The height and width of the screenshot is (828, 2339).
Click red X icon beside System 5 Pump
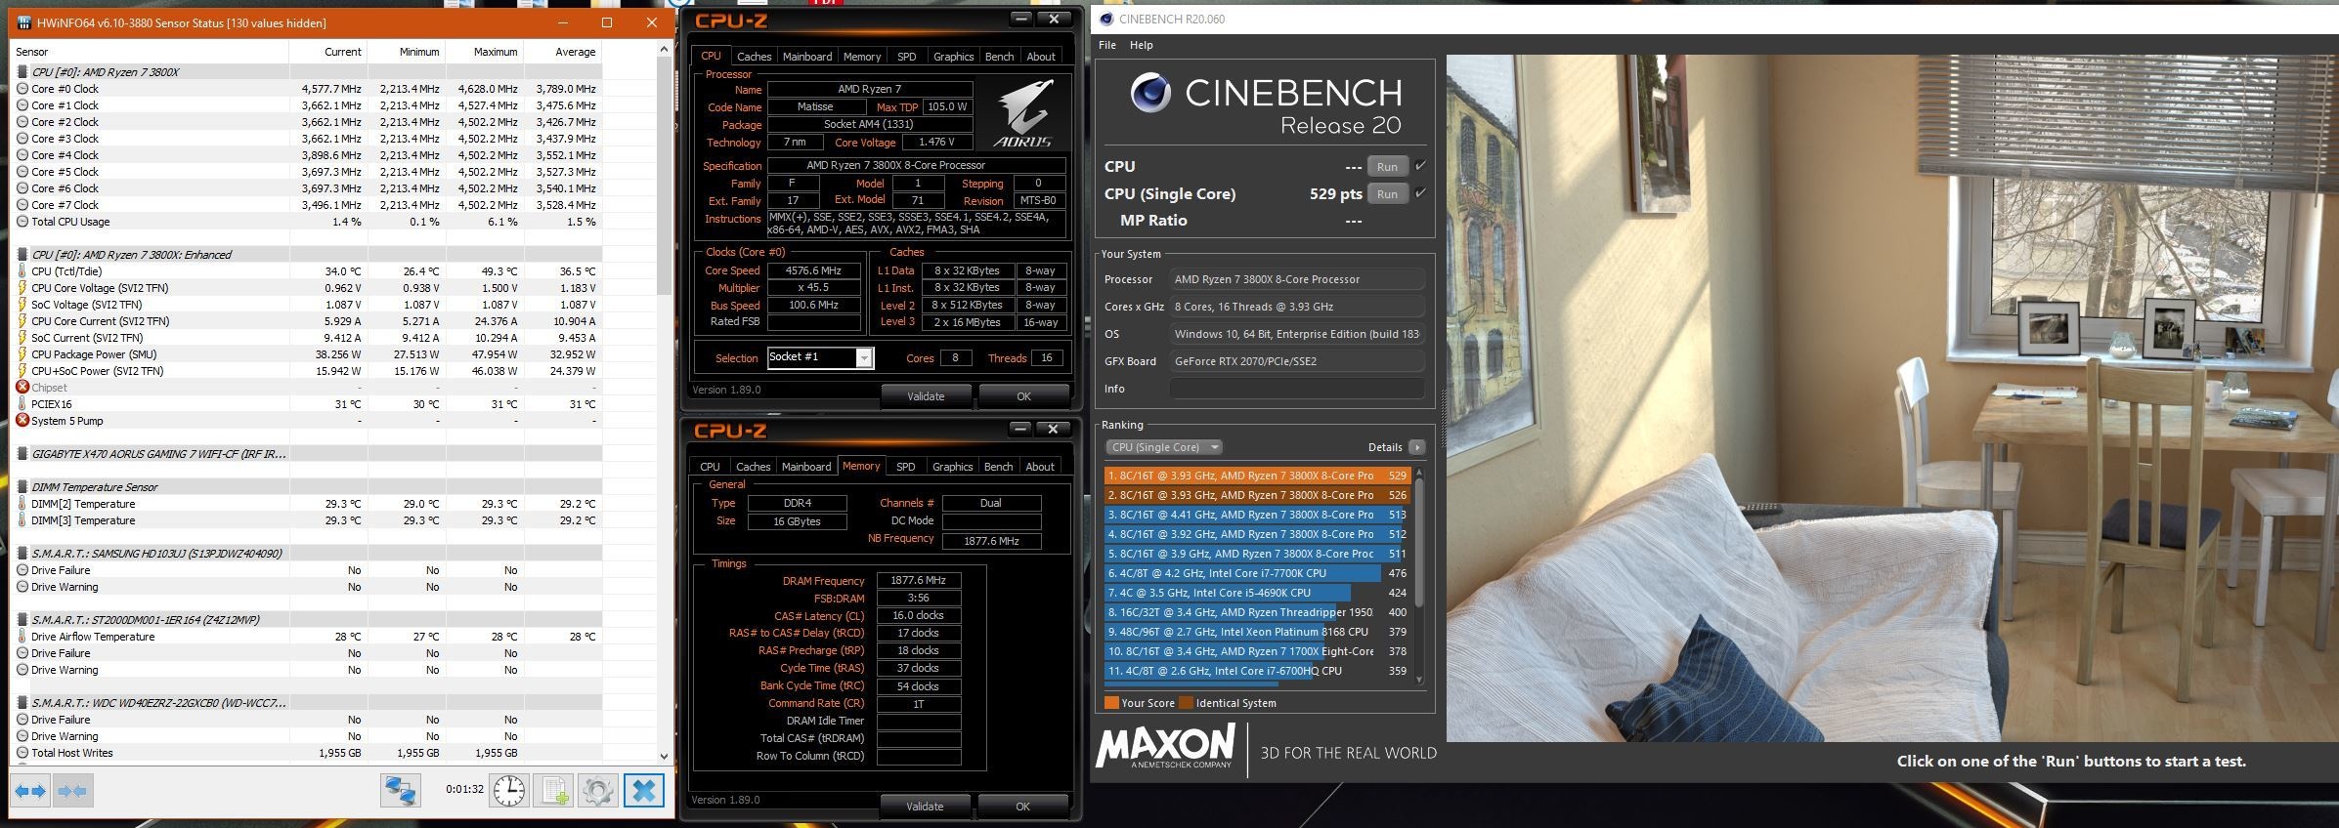pyautogui.click(x=22, y=421)
